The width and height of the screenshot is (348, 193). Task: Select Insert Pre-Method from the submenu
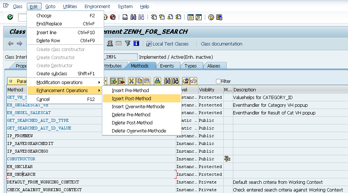click(142, 90)
